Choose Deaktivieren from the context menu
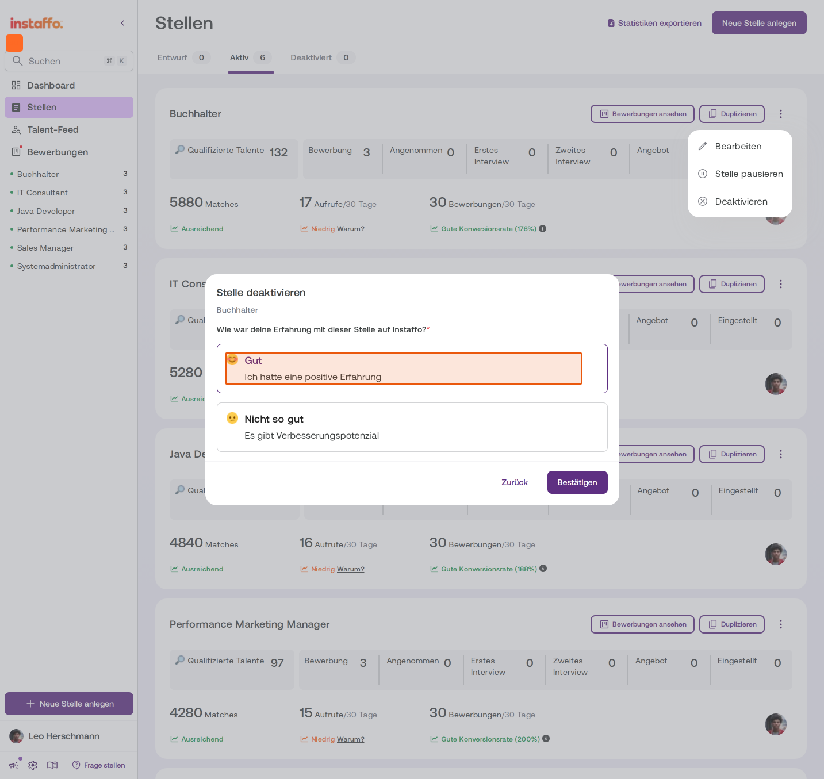824x779 pixels. click(739, 202)
